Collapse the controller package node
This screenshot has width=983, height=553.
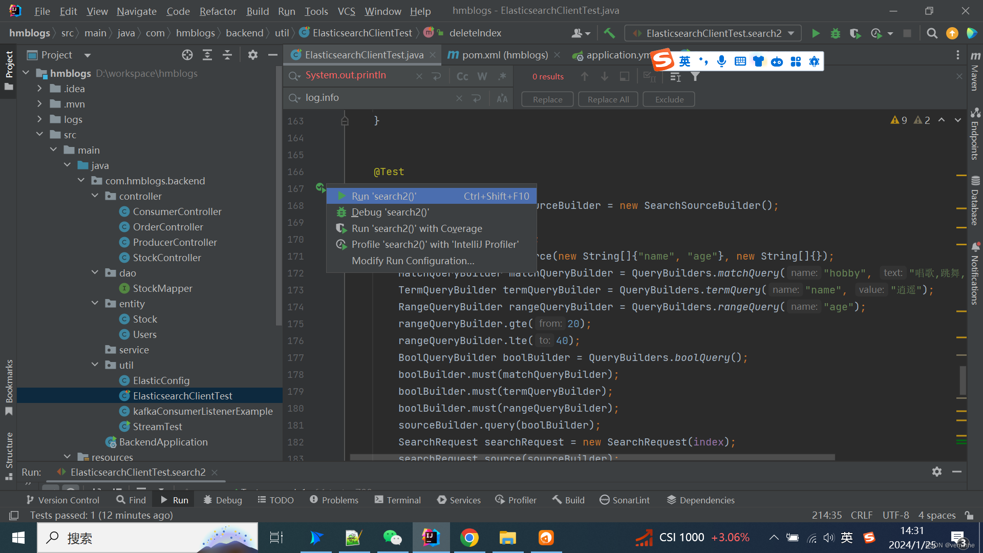95,196
